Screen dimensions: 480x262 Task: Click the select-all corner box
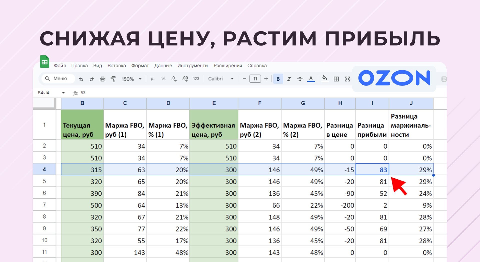point(44,103)
